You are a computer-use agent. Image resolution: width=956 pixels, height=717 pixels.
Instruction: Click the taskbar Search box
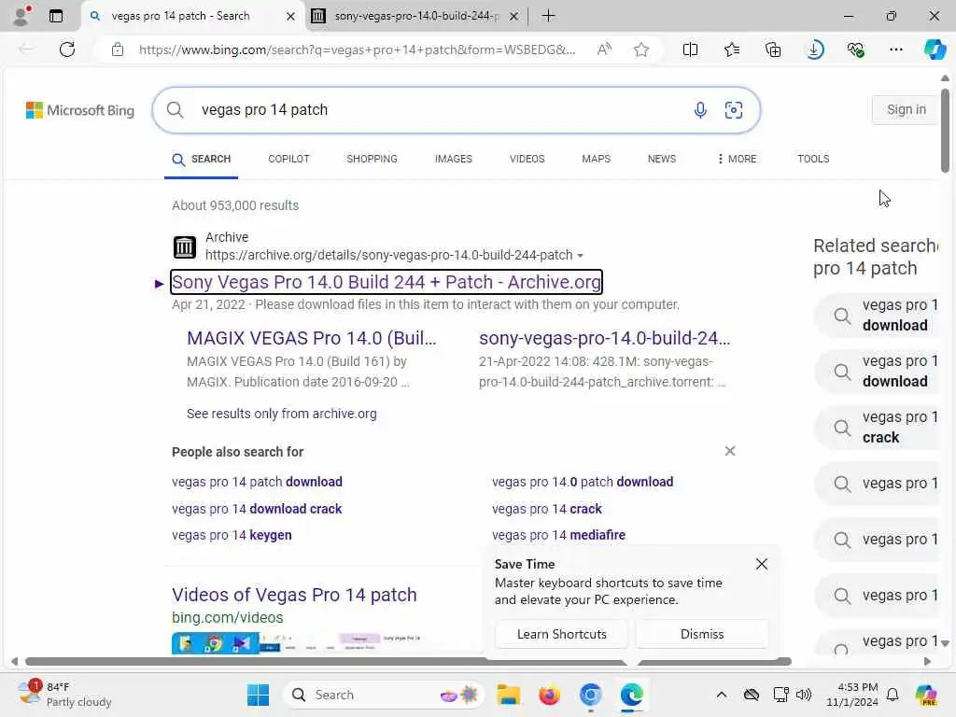[383, 695]
